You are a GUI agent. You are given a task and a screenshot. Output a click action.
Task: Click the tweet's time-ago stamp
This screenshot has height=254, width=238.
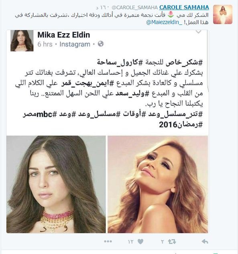click(x=103, y=8)
